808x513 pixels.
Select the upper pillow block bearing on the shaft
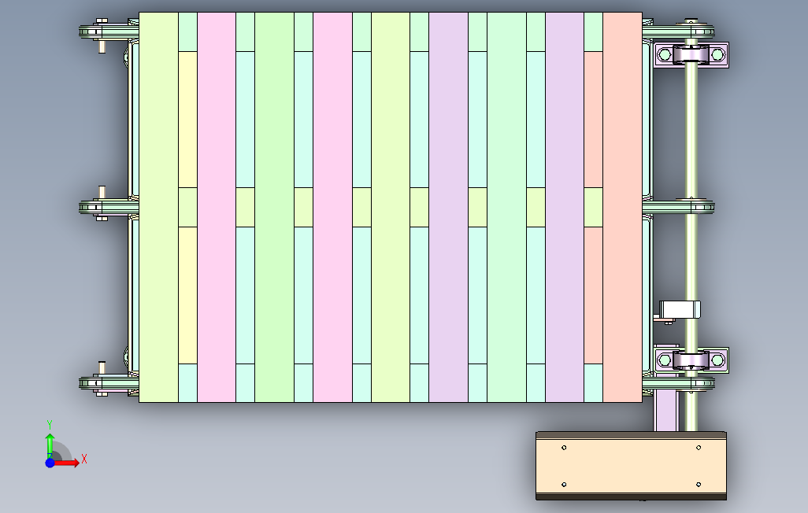[x=691, y=54]
